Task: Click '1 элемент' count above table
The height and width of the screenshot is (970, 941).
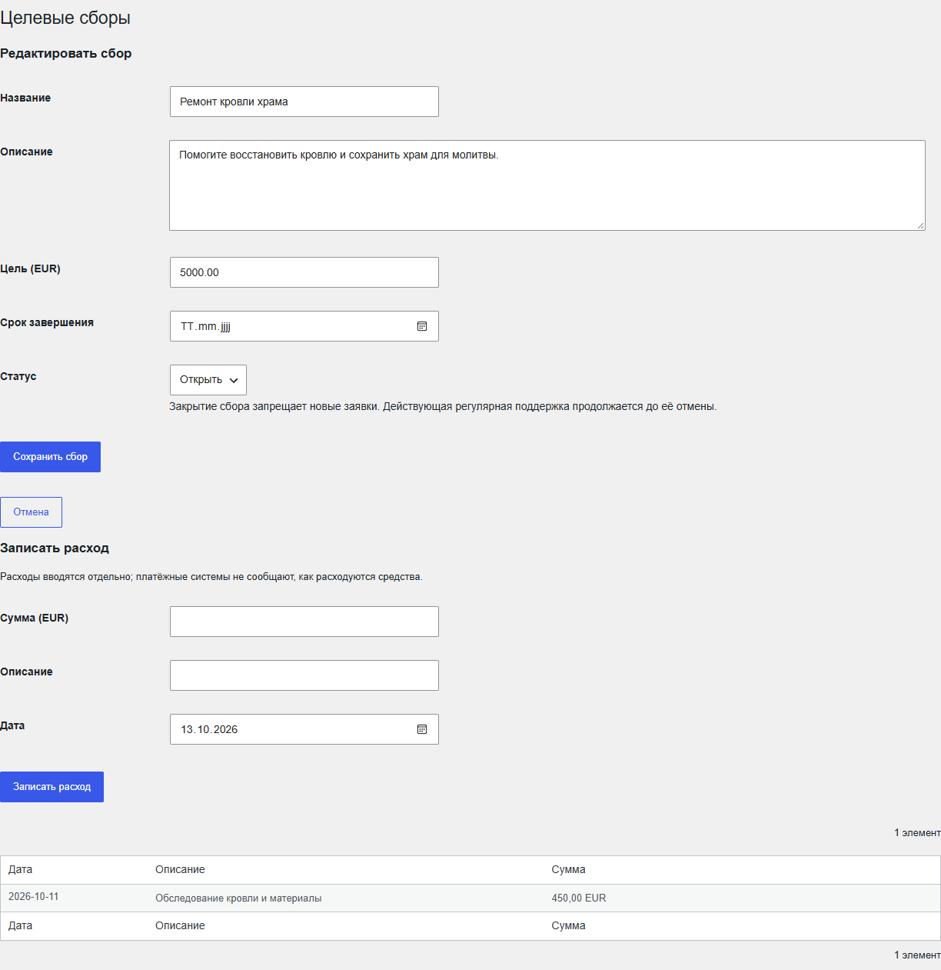Action: [917, 833]
